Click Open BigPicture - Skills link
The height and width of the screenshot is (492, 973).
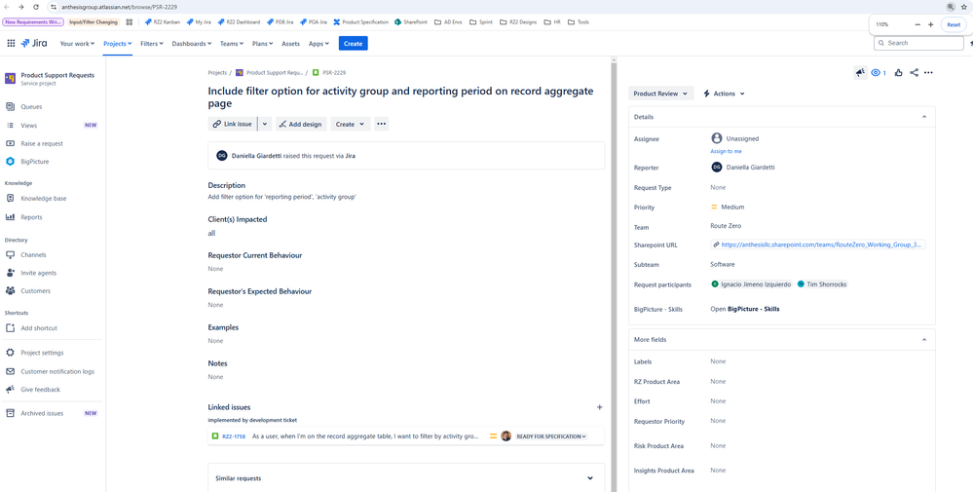coord(745,309)
